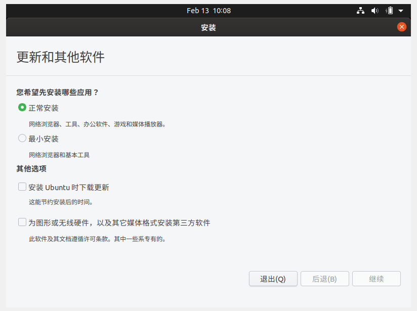Click description 网络浏览器、工具、办公软件、游戏和媒体播放器。
Image resolution: width=417 pixels, height=311 pixels.
tap(97, 124)
